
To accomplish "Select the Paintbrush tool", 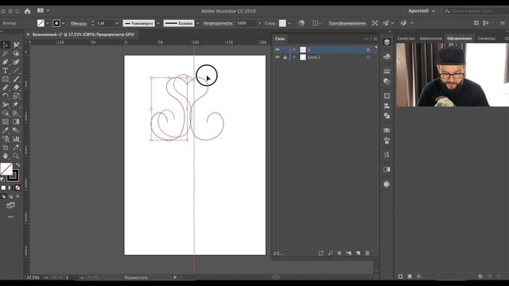I will (x=16, y=79).
